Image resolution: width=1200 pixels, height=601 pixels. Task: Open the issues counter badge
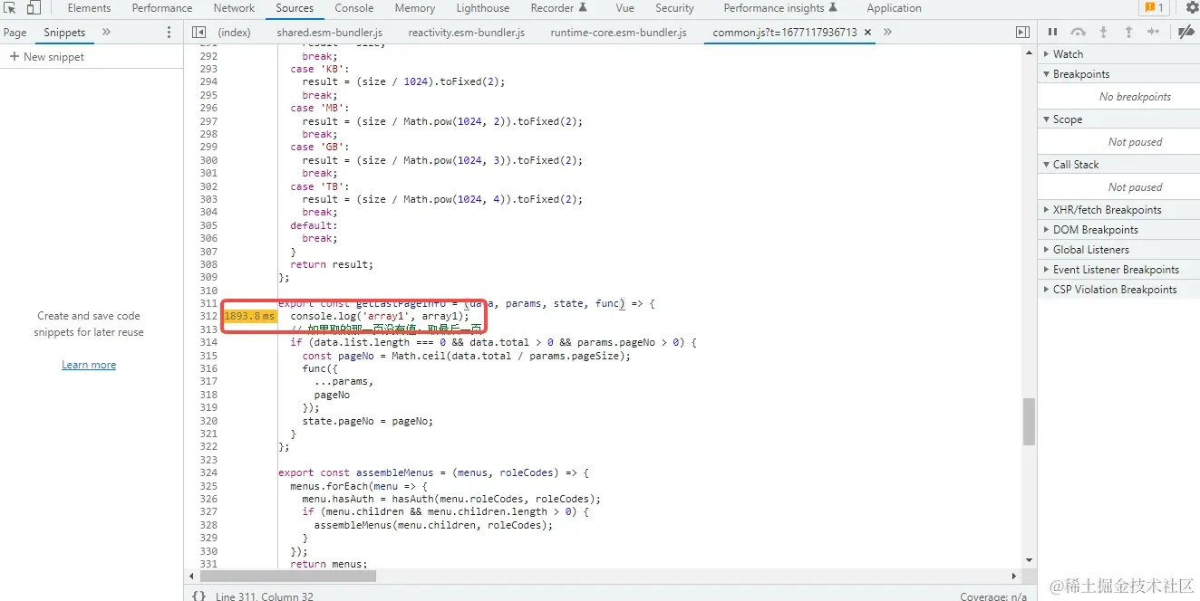pyautogui.click(x=1153, y=8)
